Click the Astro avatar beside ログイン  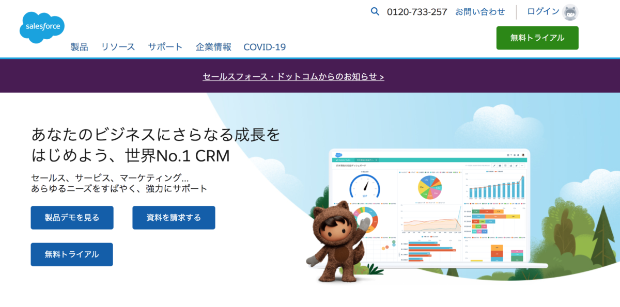570,12
